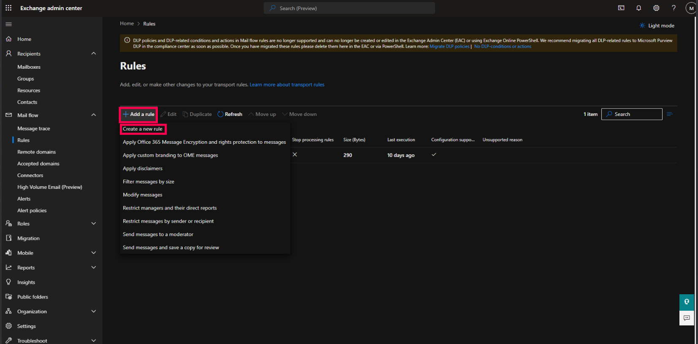Click the notifications bell icon
Viewport: 698px width, 344px height.
[x=638, y=8]
